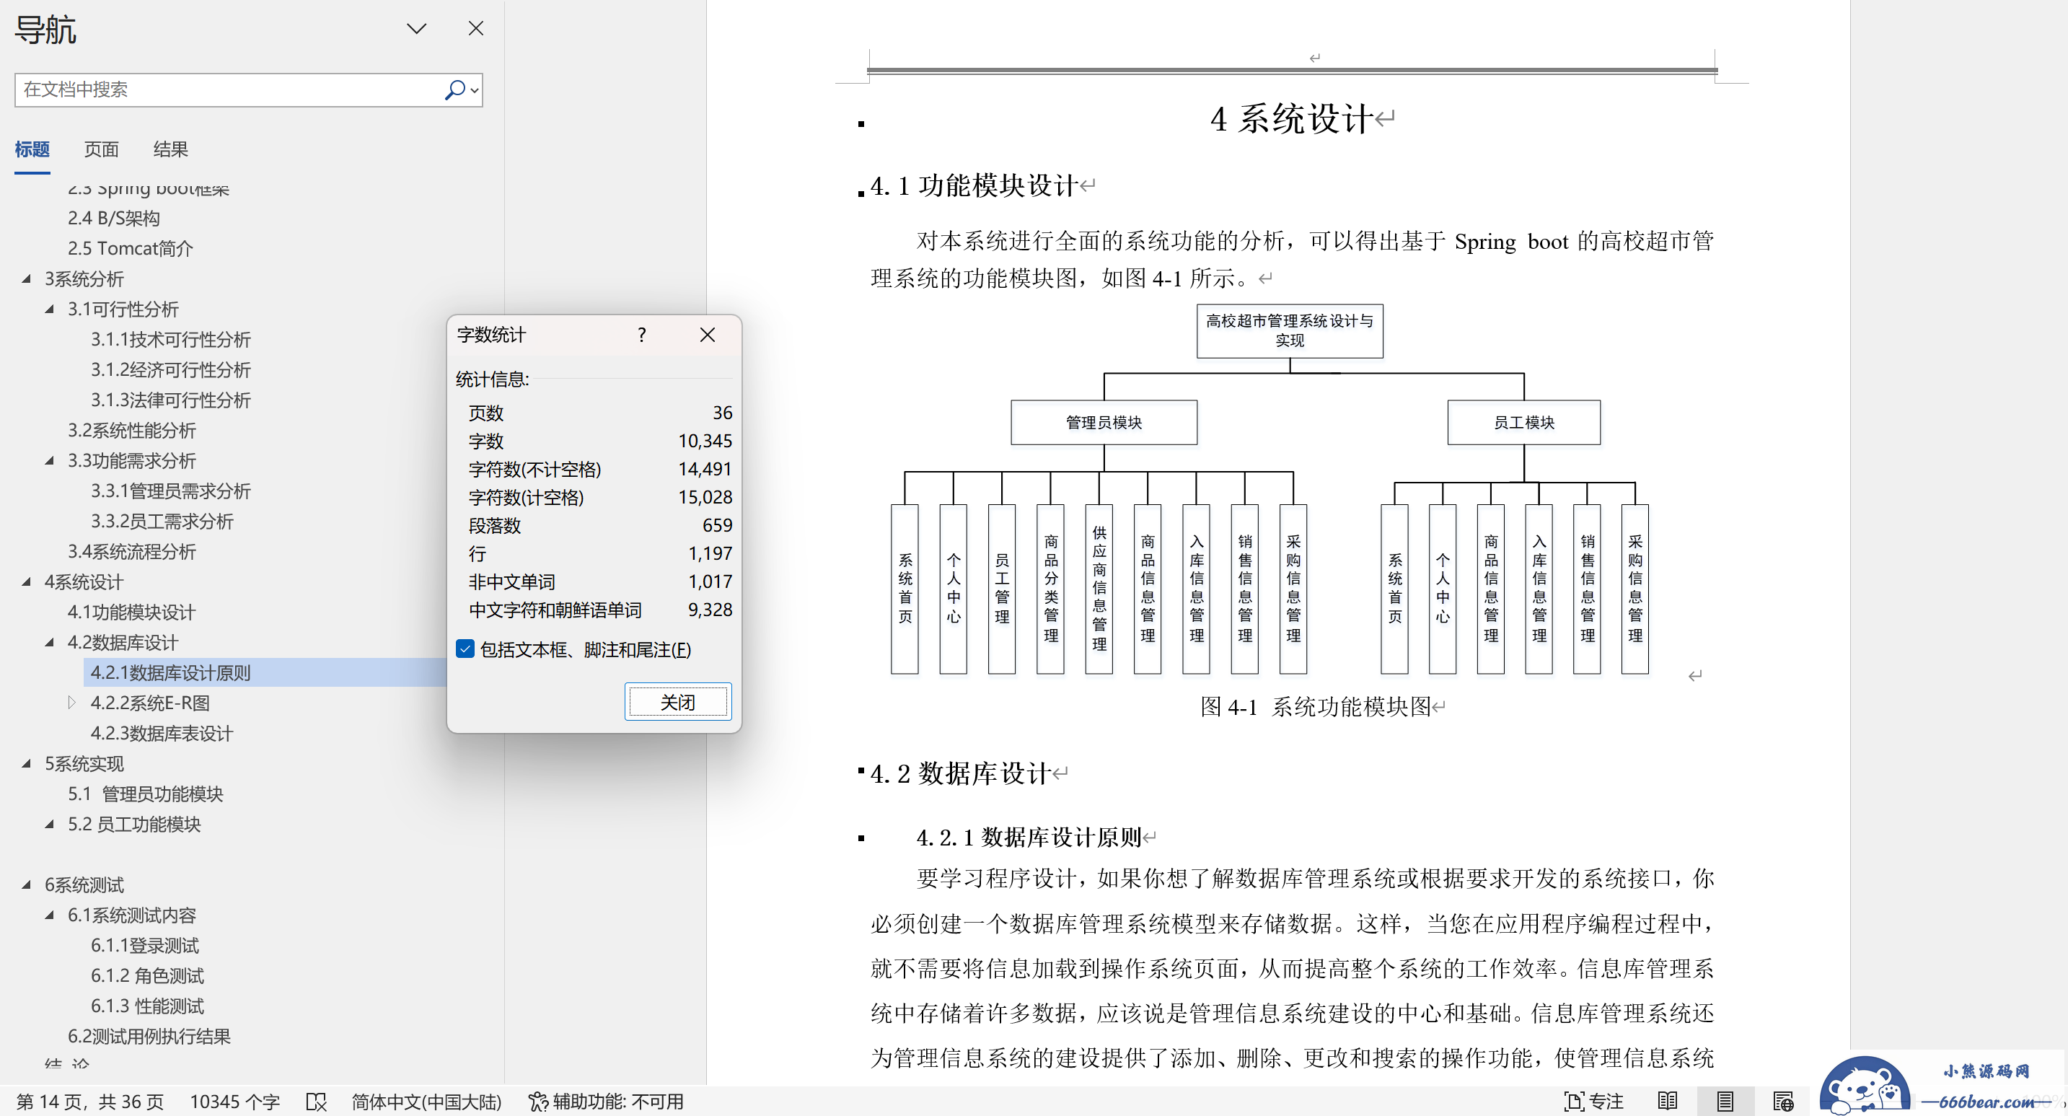Click the 关闭 button in the dialog
Viewport: 2068px width, 1116px height.
coord(677,702)
